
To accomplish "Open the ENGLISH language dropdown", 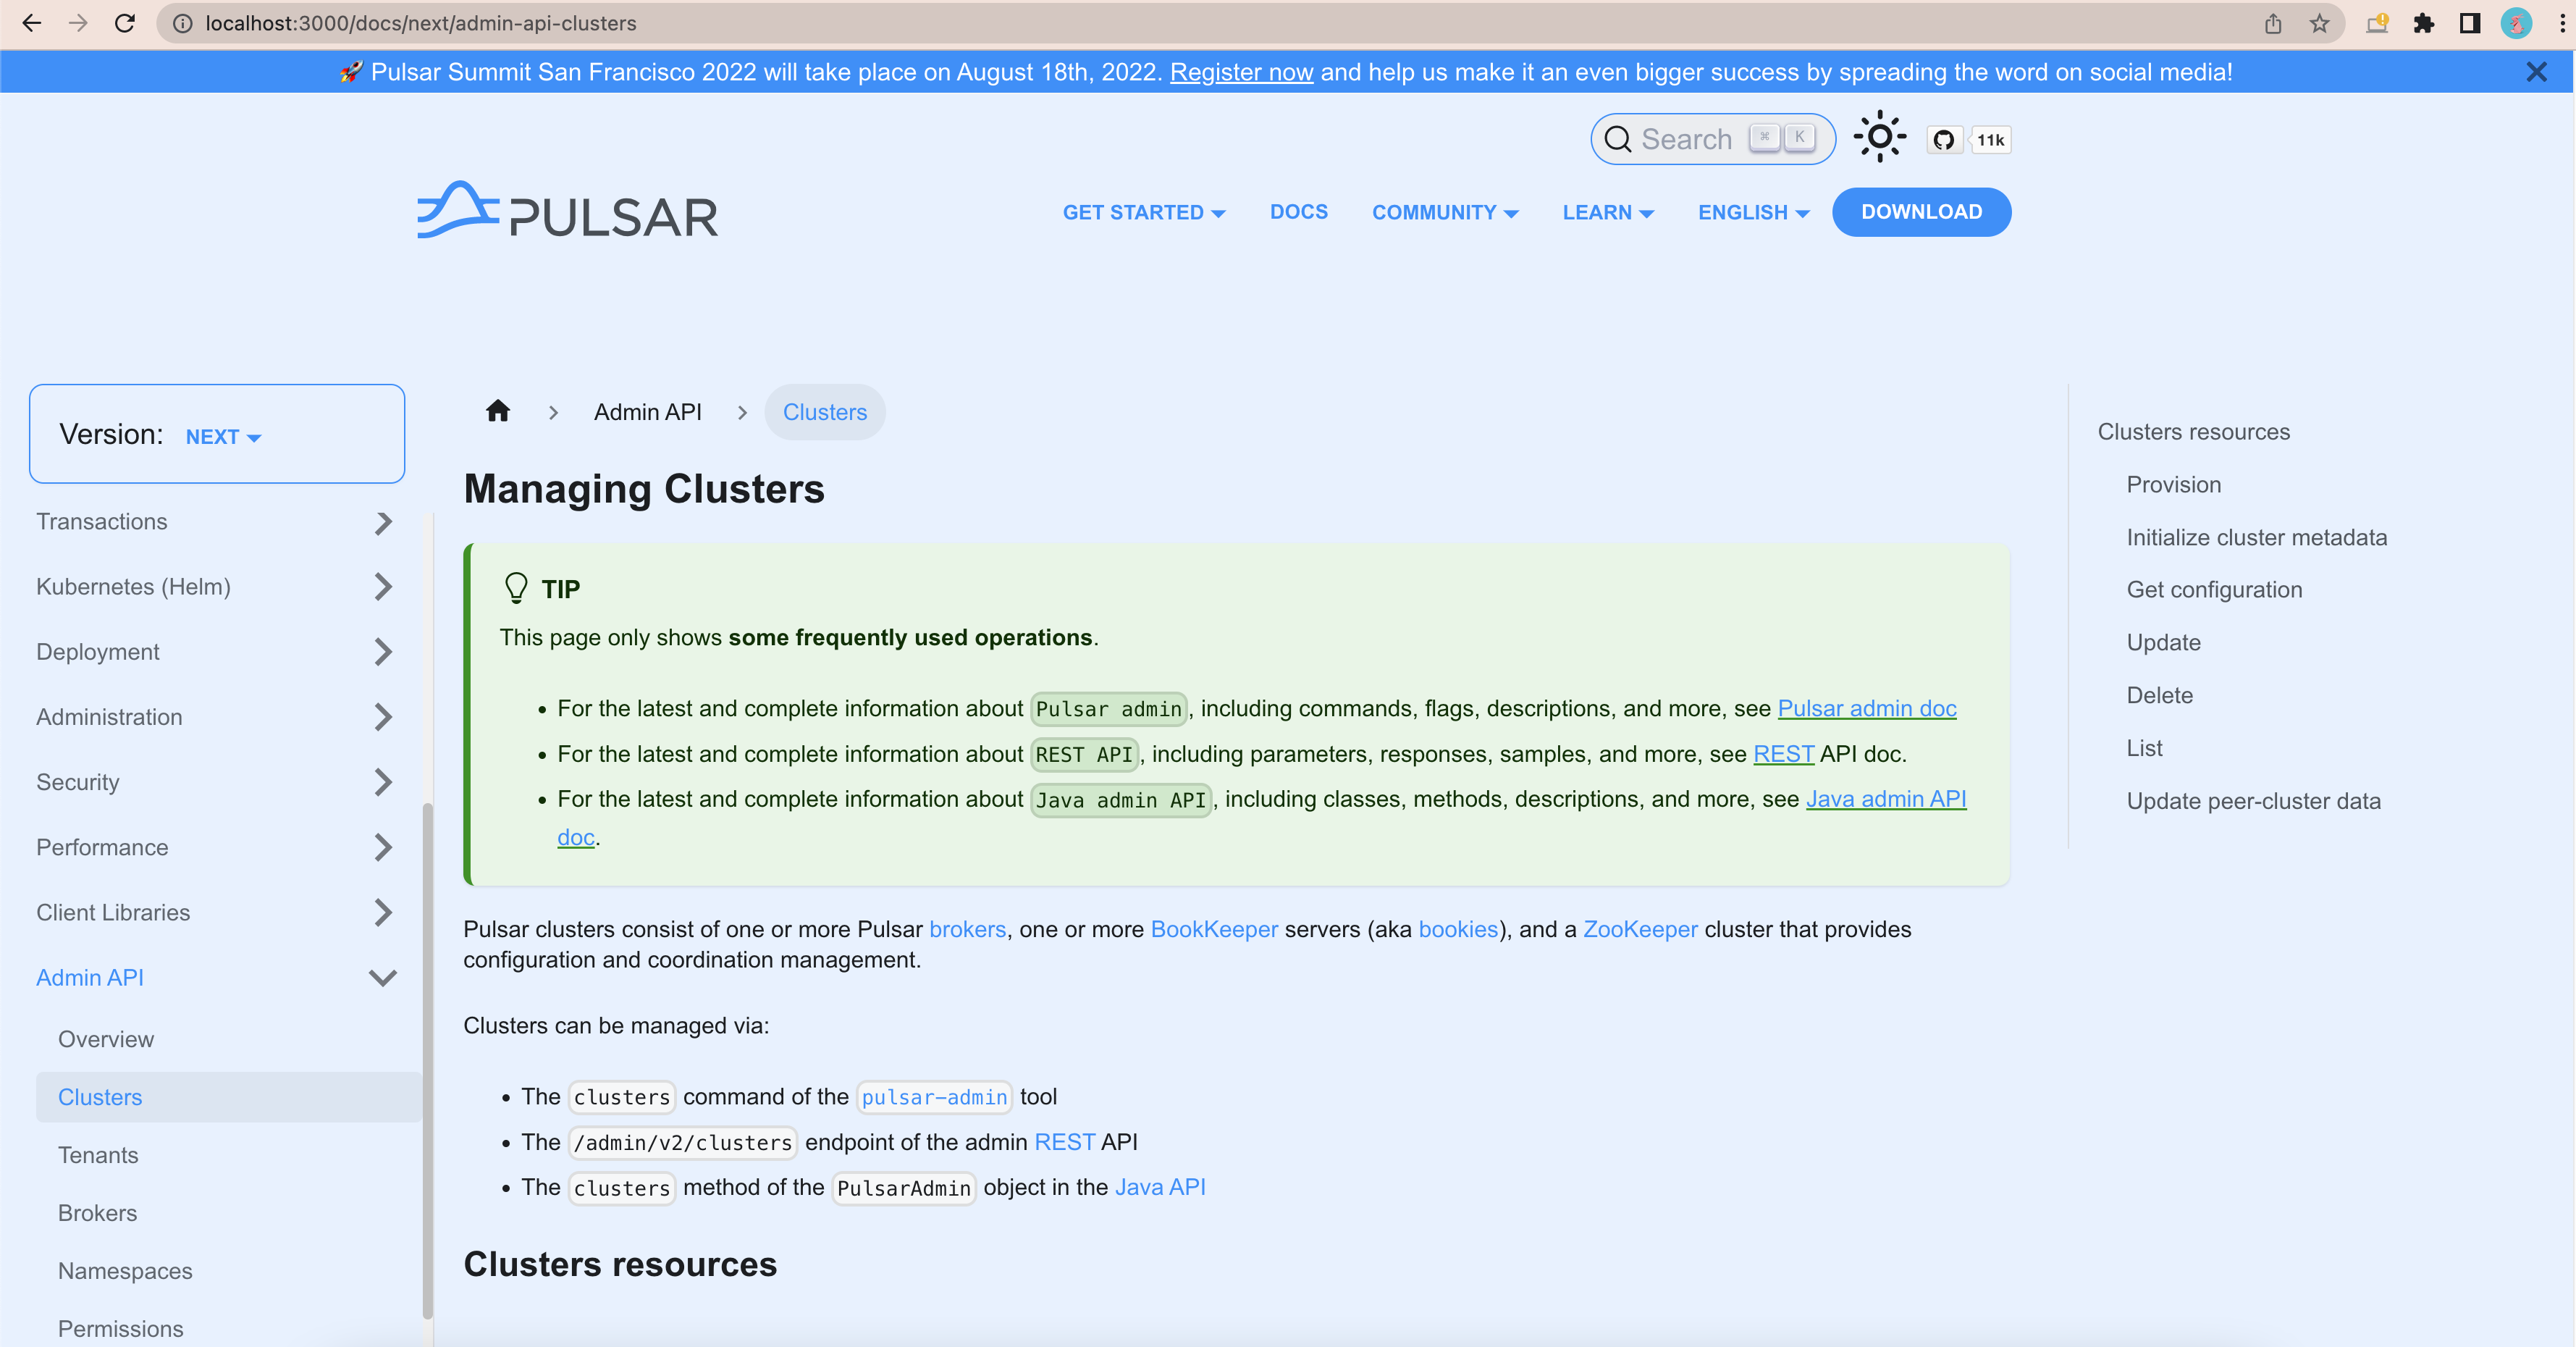I will 1753,212.
